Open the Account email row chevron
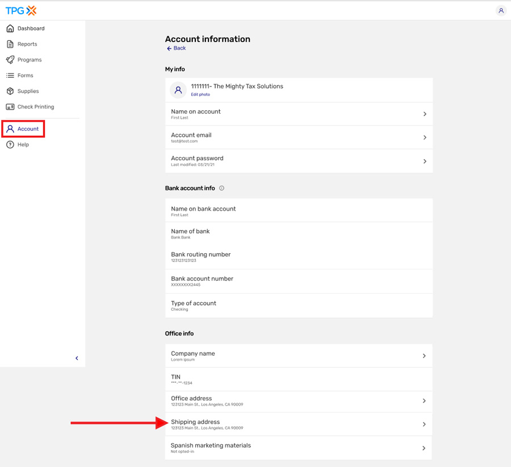 coord(425,137)
